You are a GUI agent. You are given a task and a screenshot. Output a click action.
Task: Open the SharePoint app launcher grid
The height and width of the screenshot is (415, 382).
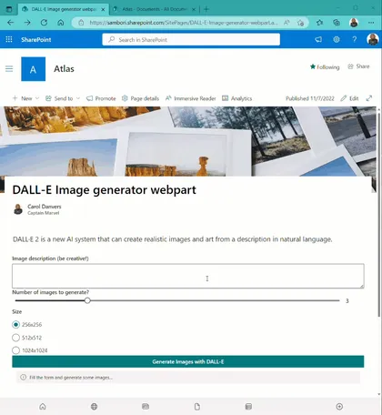9,39
